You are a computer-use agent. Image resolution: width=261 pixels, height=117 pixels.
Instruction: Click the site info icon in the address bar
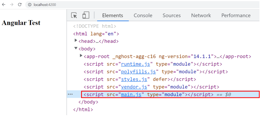pyautogui.click(x=29, y=5)
